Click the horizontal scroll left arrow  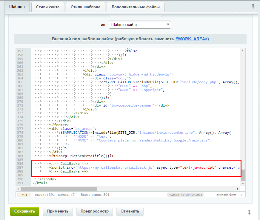[18, 189]
